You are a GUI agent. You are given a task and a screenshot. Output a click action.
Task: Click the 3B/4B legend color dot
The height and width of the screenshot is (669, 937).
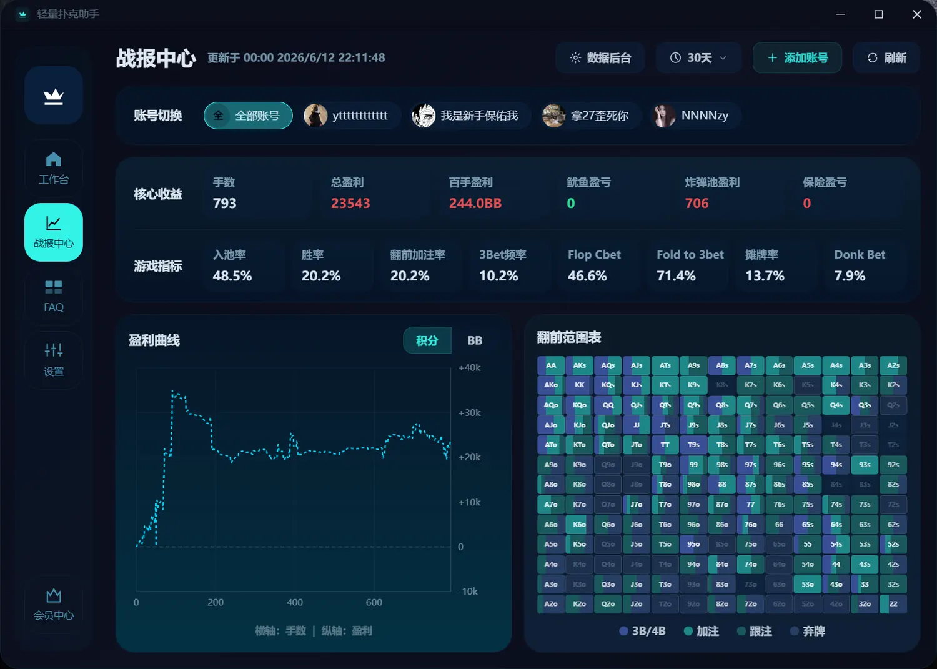pos(623,631)
